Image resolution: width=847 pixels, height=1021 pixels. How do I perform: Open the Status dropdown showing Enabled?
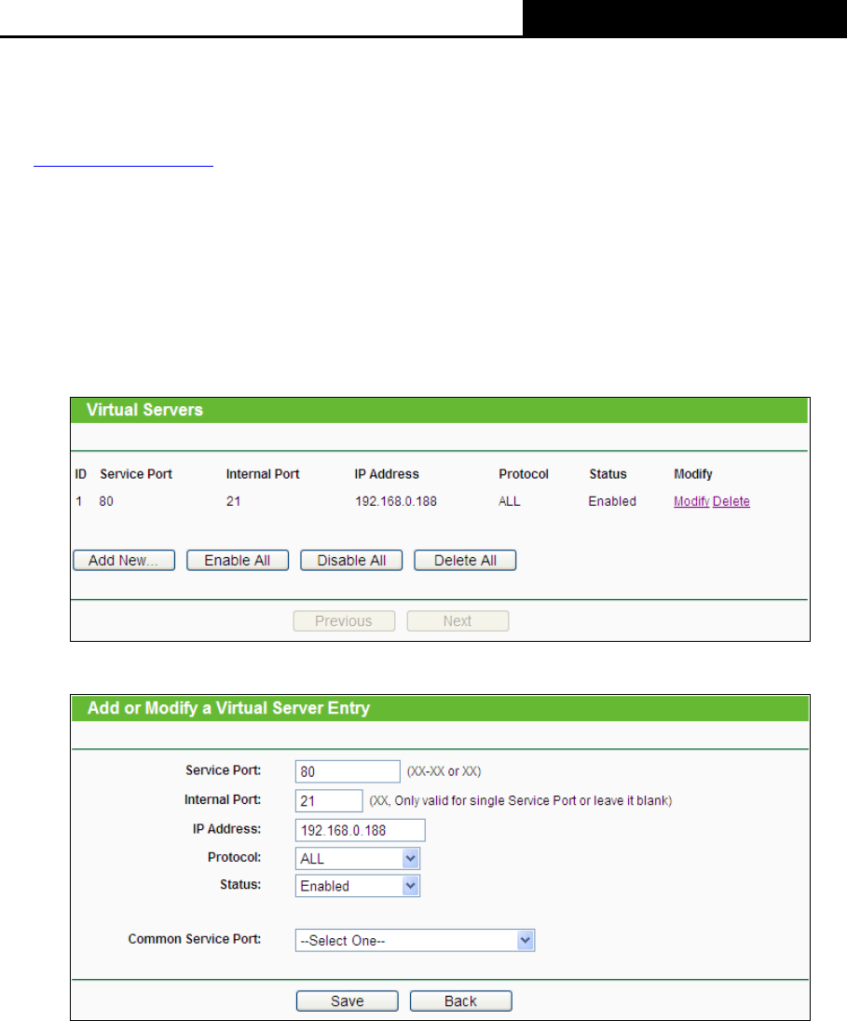[357, 886]
